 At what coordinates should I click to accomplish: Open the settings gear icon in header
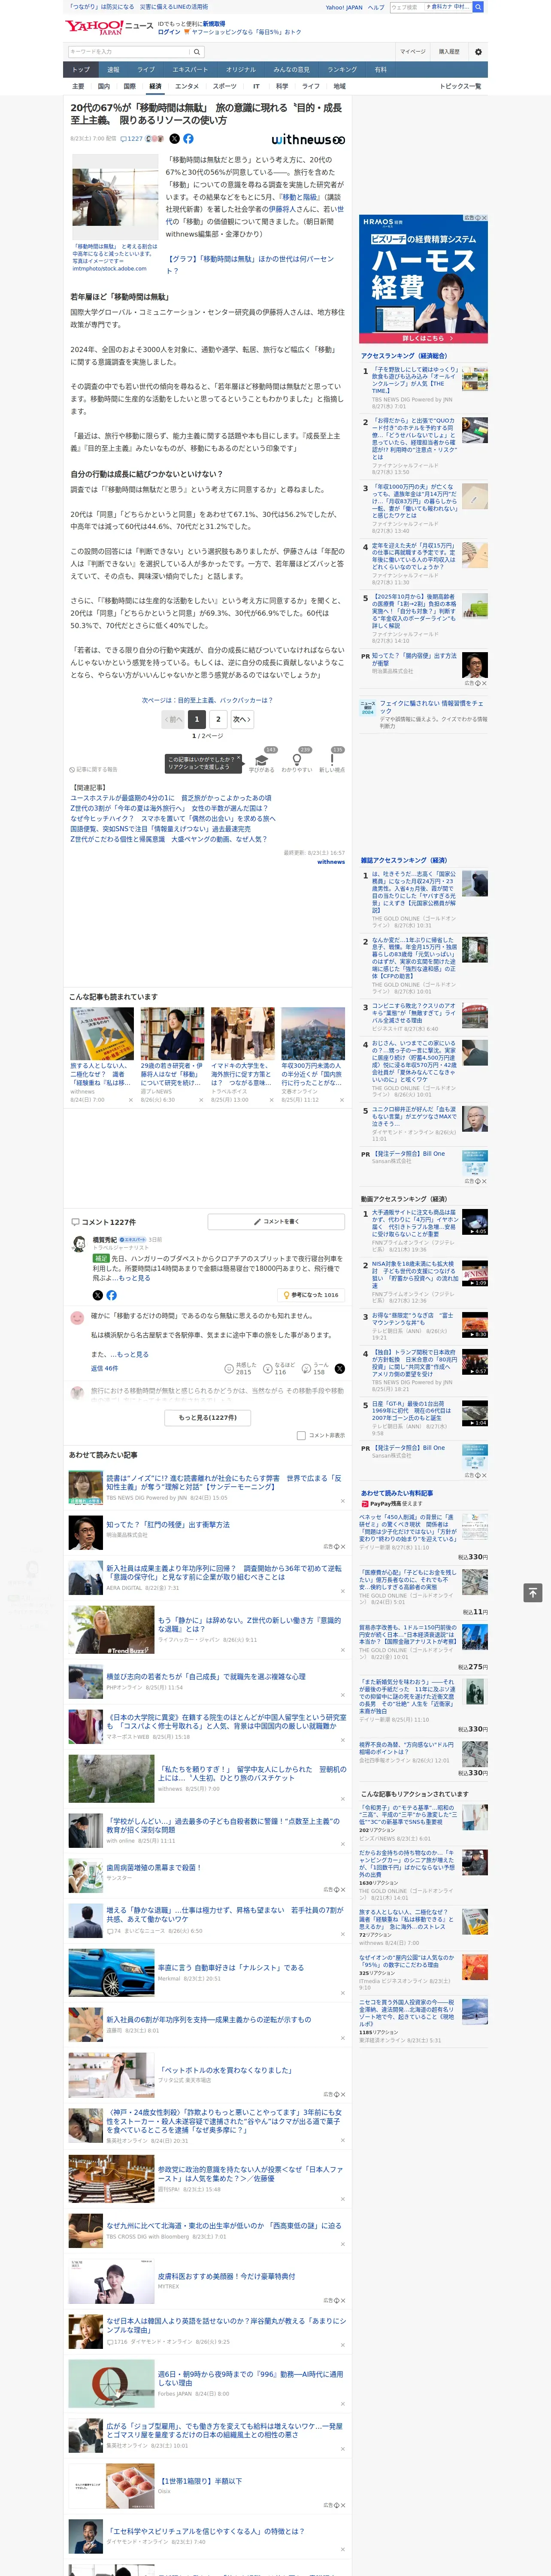point(478,52)
